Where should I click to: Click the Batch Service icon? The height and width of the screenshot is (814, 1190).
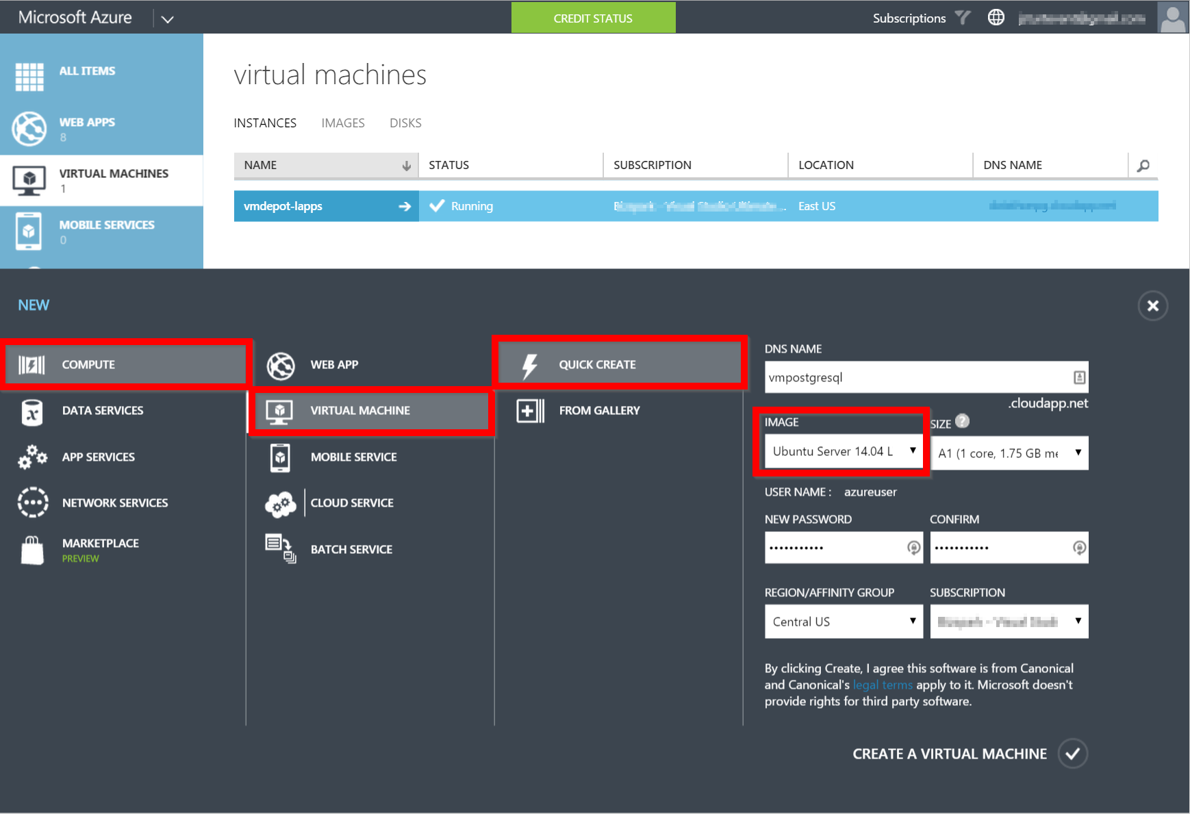click(x=281, y=549)
